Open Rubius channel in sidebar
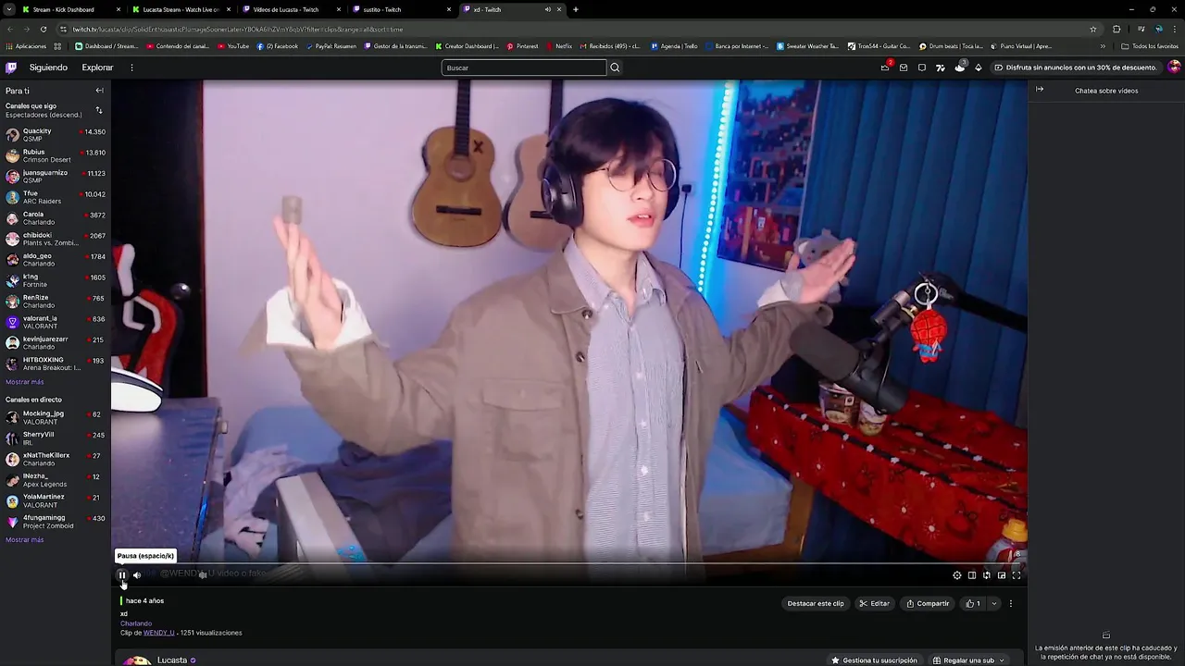Image resolution: width=1185 pixels, height=666 pixels. [x=56, y=155]
